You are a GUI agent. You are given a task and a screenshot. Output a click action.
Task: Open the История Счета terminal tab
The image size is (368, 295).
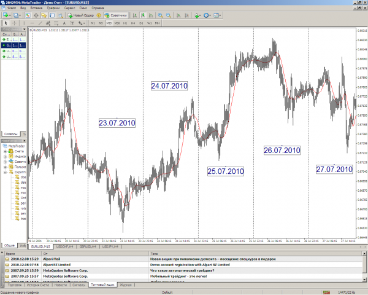coord(38,285)
